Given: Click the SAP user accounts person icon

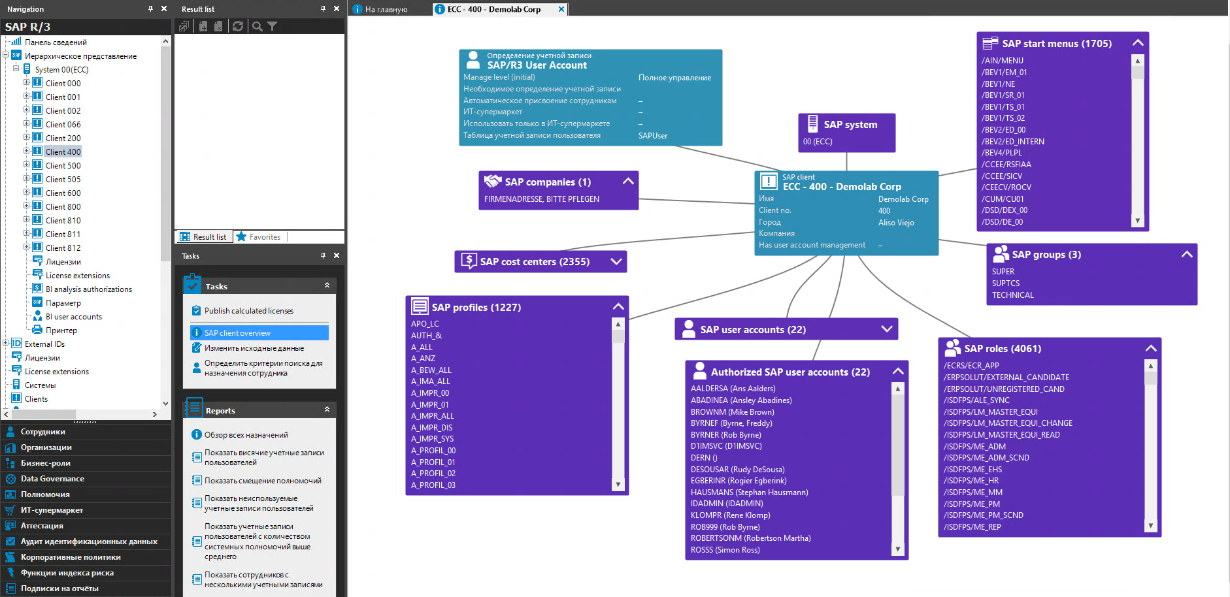Looking at the screenshot, I should tap(688, 329).
